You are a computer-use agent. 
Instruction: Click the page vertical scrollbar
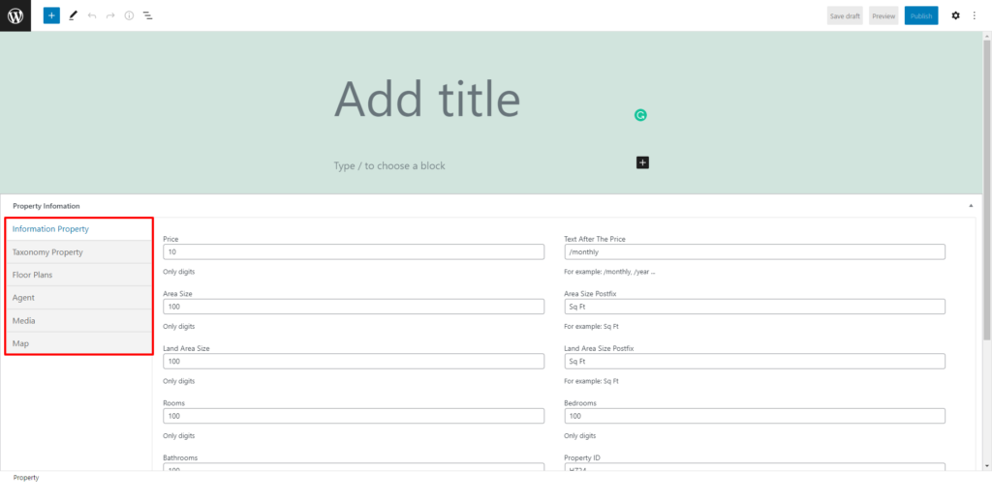[987, 190]
